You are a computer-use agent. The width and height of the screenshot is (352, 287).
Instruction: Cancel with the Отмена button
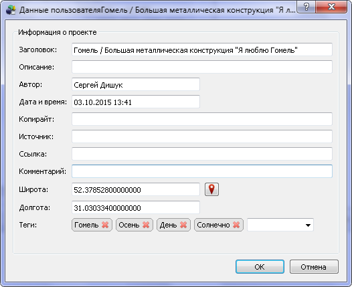coord(314,267)
